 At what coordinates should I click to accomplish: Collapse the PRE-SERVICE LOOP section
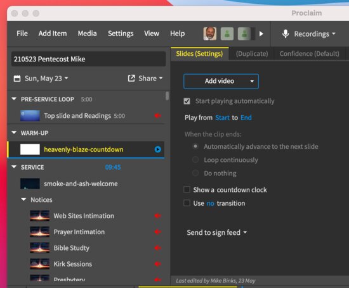pos(14,99)
